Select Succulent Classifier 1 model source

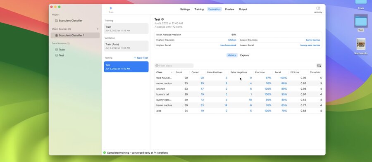(75, 36)
